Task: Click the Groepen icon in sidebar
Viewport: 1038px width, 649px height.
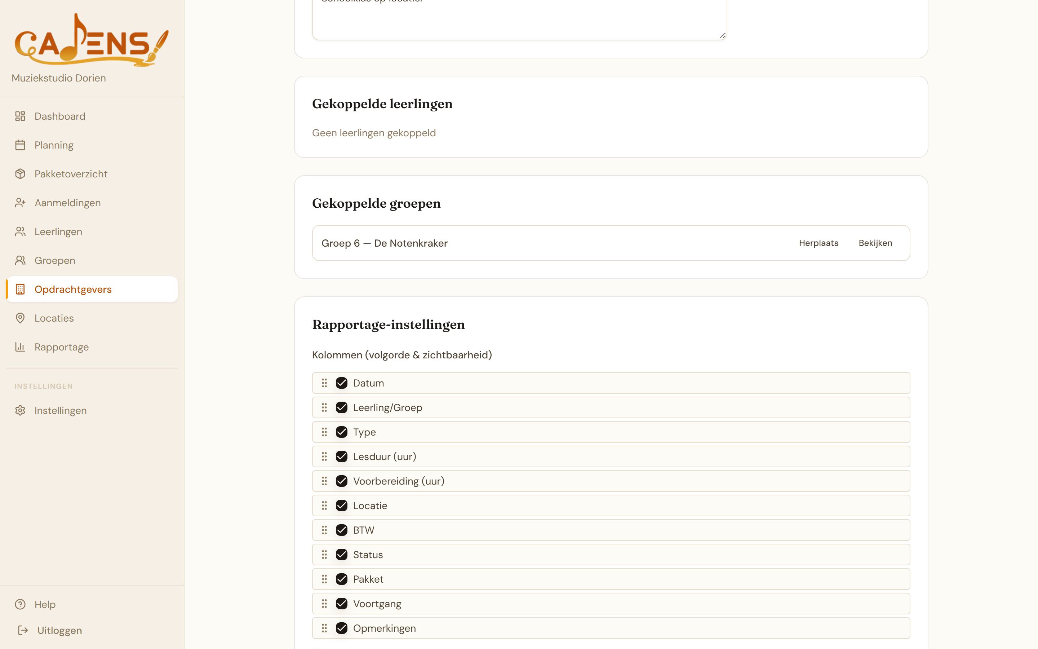Action: point(20,261)
